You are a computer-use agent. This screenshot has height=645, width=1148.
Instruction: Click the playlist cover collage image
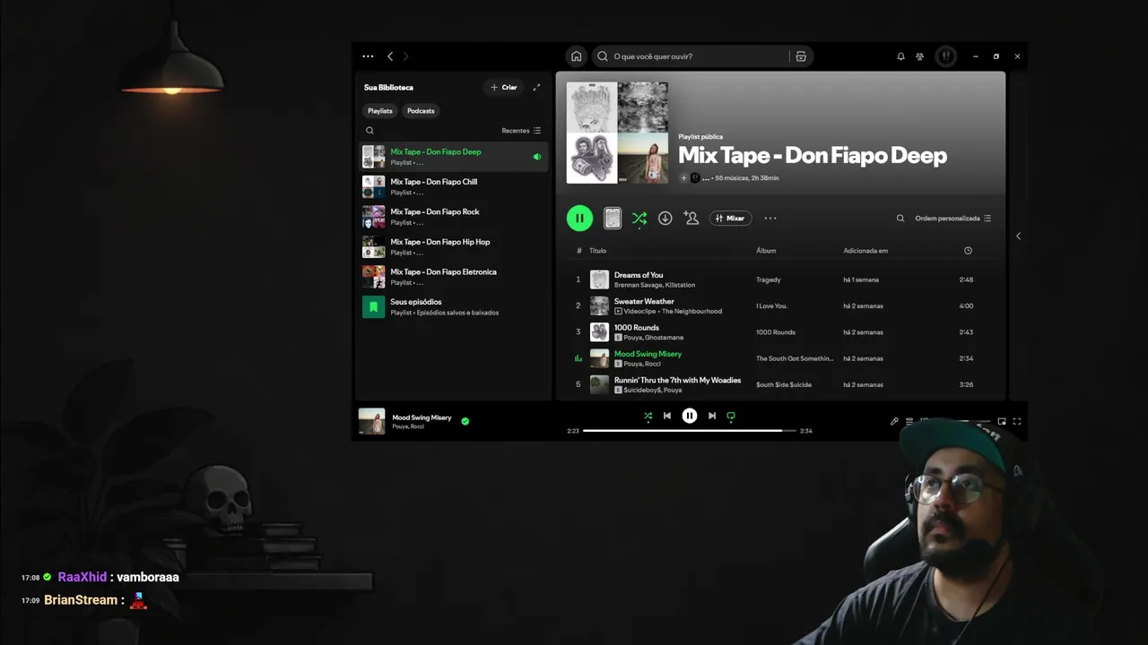tap(617, 133)
